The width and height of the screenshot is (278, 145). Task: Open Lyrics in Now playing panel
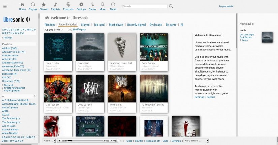[x=245, y=40]
